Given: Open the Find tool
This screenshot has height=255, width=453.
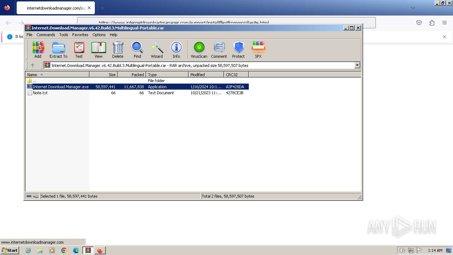Looking at the screenshot, I should [137, 50].
